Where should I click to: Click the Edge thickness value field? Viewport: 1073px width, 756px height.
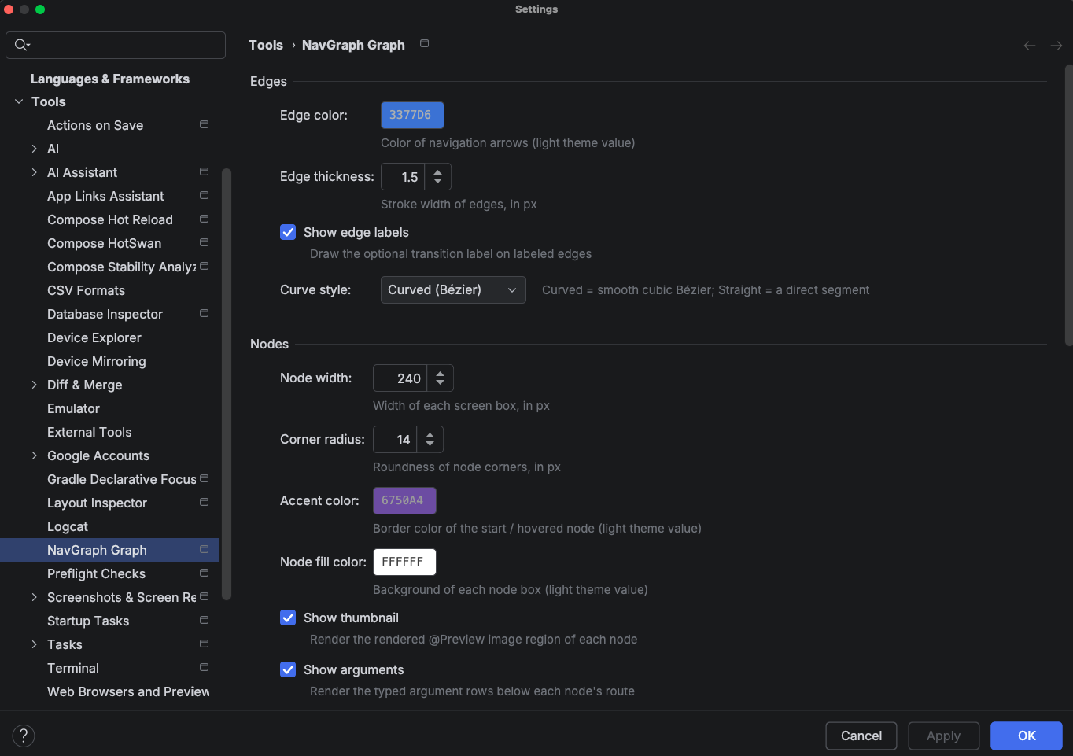(403, 177)
